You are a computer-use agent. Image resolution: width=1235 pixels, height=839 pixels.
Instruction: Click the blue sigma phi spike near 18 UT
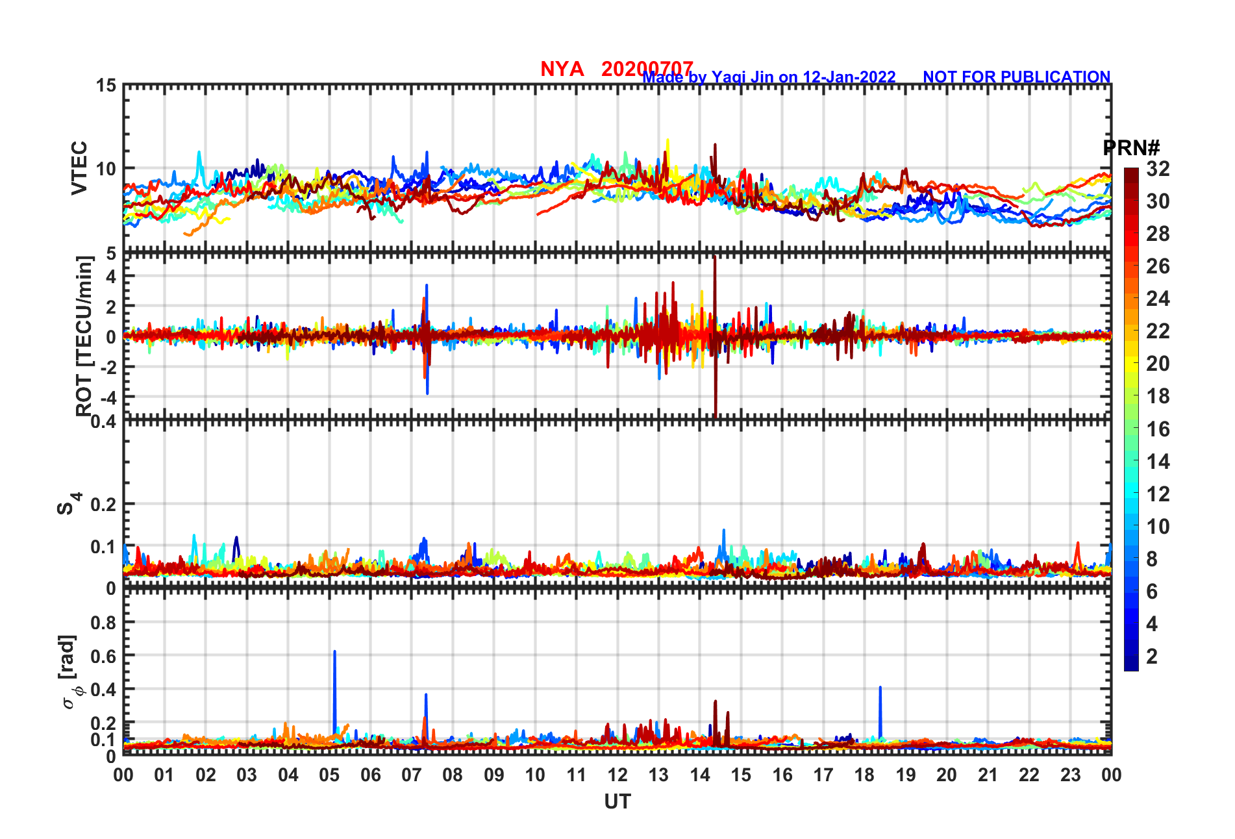click(880, 712)
